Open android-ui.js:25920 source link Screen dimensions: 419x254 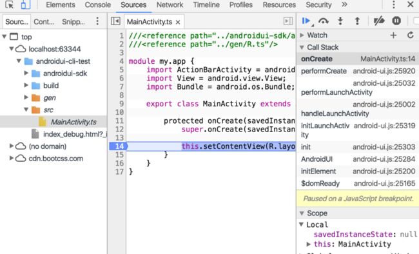pos(384,71)
